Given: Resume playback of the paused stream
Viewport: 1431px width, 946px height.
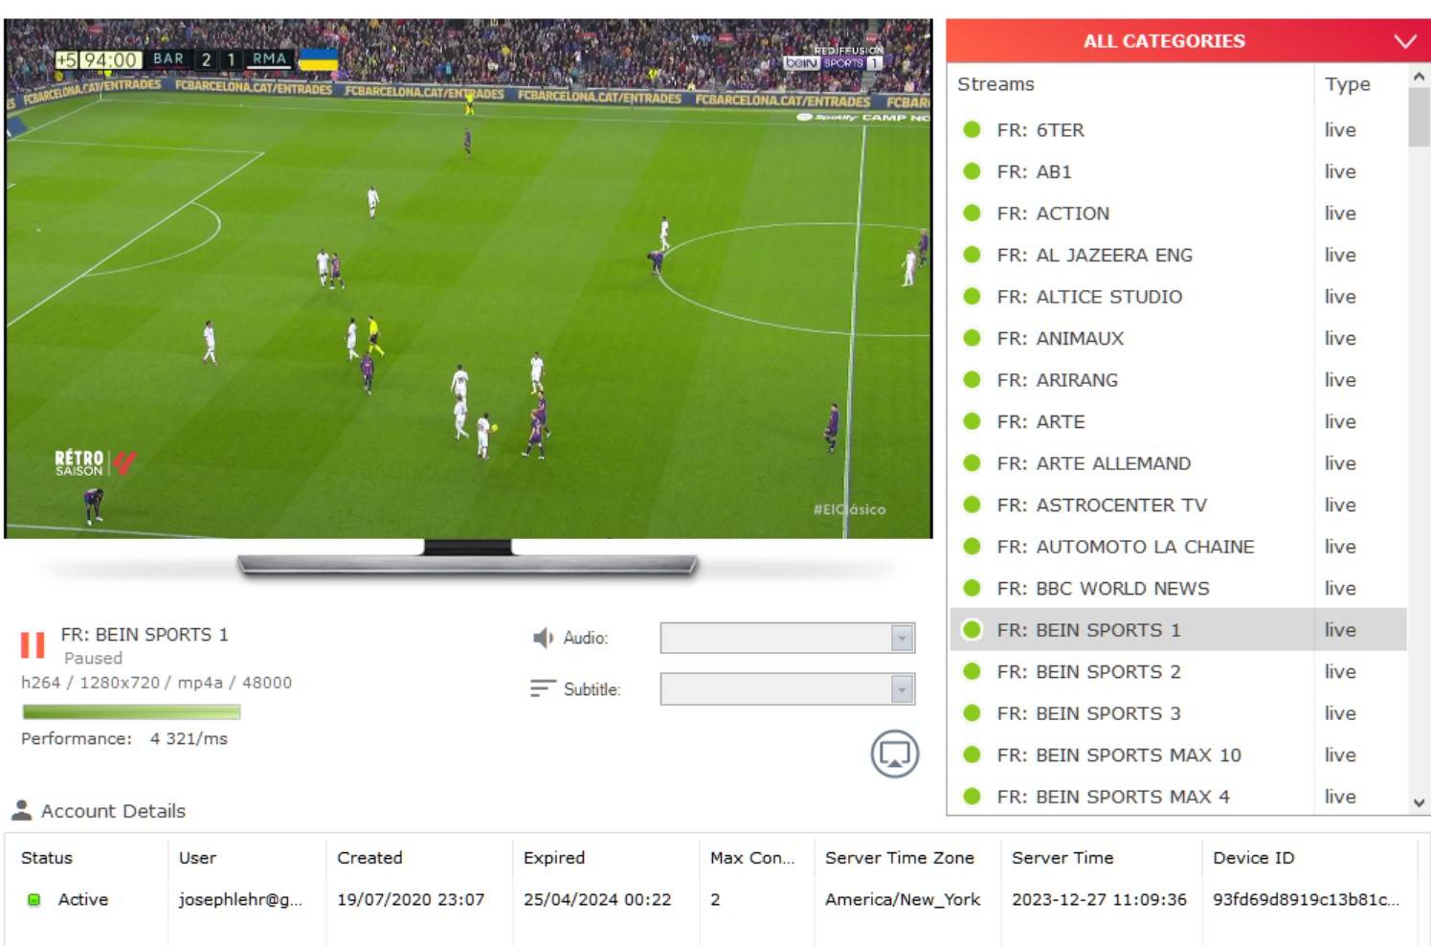Looking at the screenshot, I should (x=34, y=645).
